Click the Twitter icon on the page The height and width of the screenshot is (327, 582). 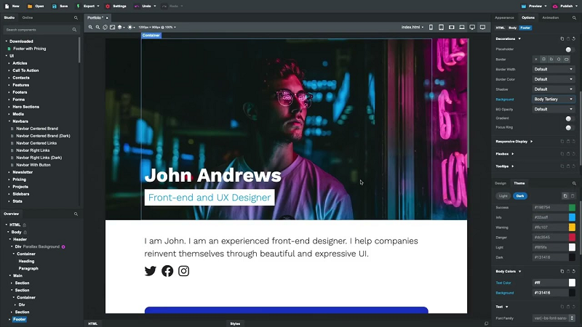151,271
